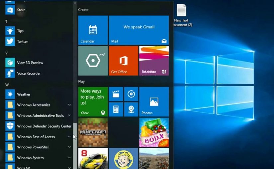Click the W letter group header
The width and height of the screenshot is (274, 169).
[7, 85]
